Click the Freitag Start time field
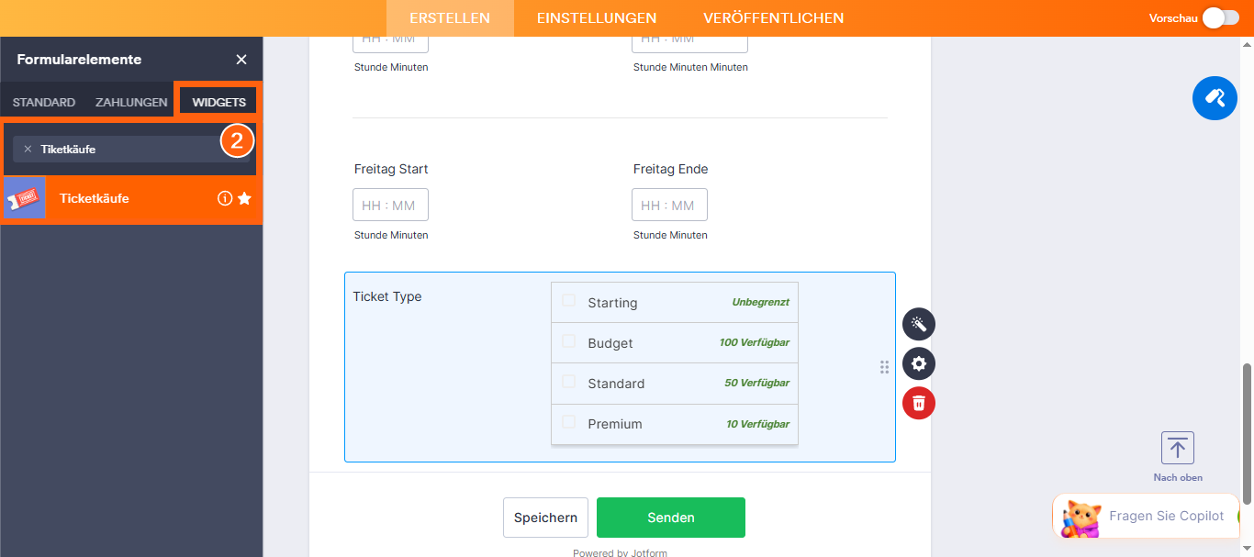 [x=390, y=205]
